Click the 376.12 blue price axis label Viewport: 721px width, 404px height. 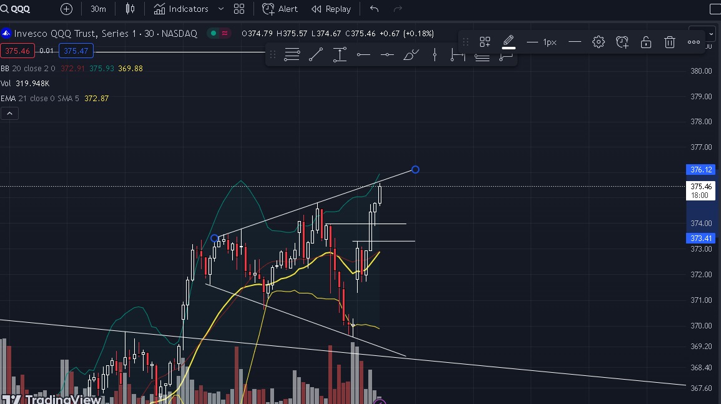(x=701, y=170)
